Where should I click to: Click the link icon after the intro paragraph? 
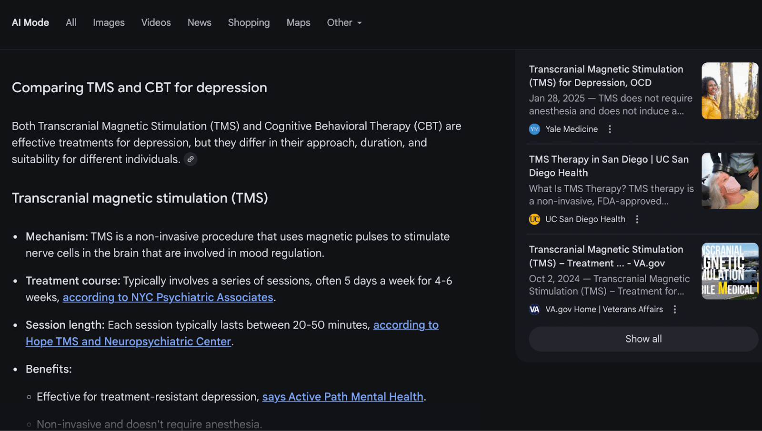click(190, 159)
